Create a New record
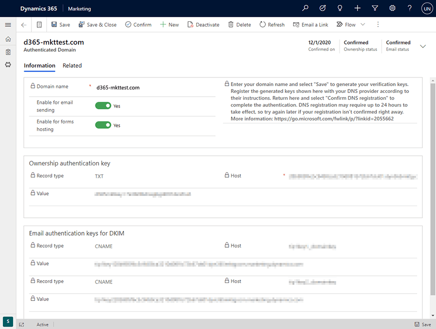Screen dimensions: 436x329 point(170,25)
